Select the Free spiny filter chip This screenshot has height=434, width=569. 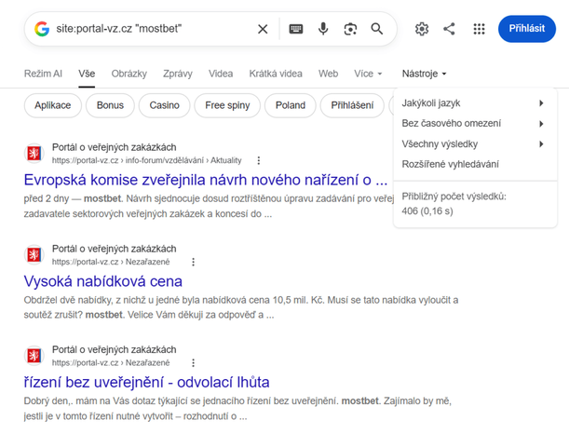227,105
